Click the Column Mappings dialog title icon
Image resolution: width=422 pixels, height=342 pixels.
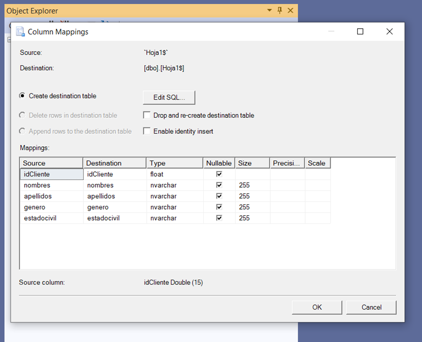click(20, 31)
